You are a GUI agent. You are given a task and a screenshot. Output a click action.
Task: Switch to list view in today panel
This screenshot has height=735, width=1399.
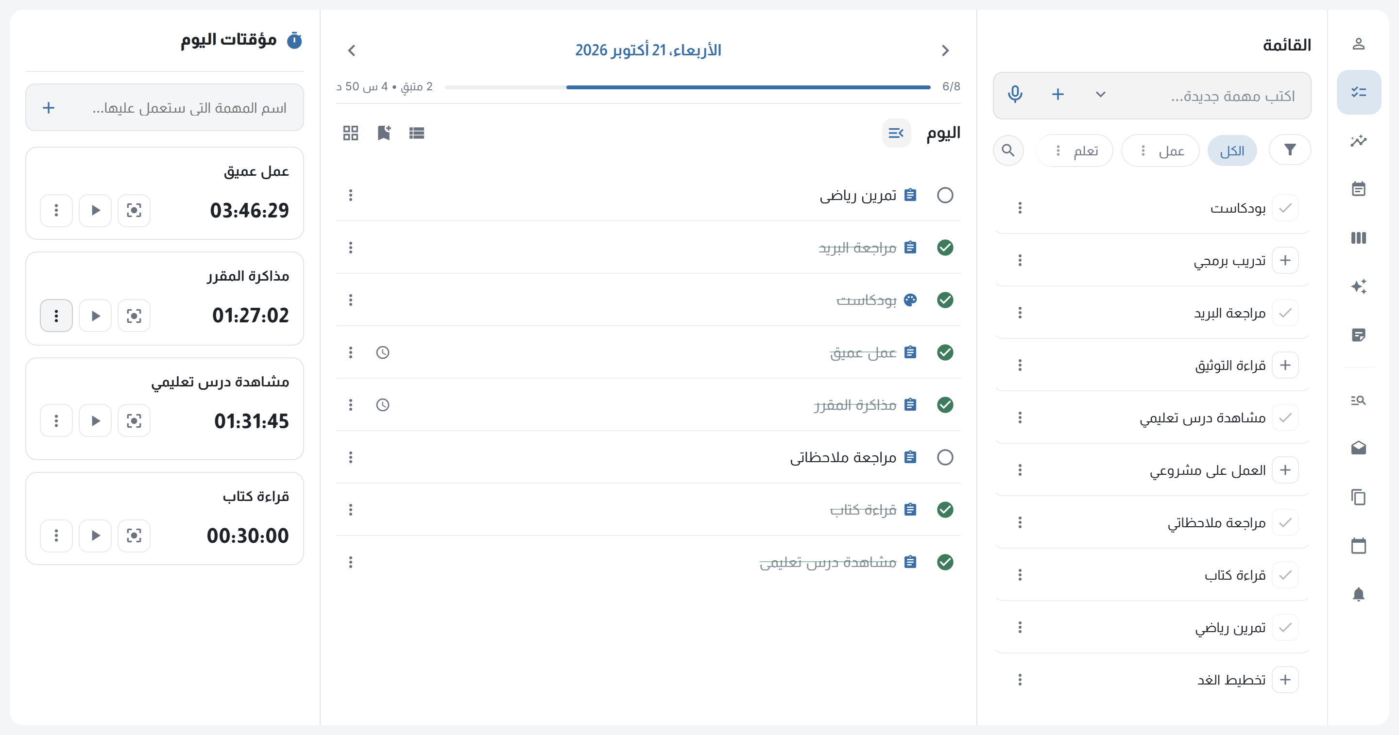coord(417,133)
